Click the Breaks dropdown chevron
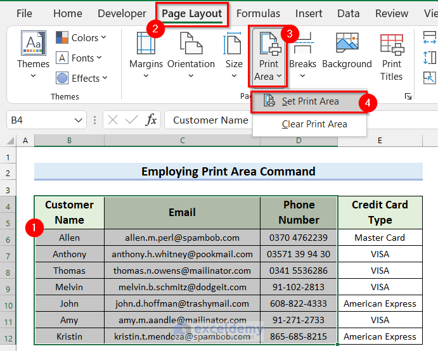This screenshot has height=351, width=438. 302,75
